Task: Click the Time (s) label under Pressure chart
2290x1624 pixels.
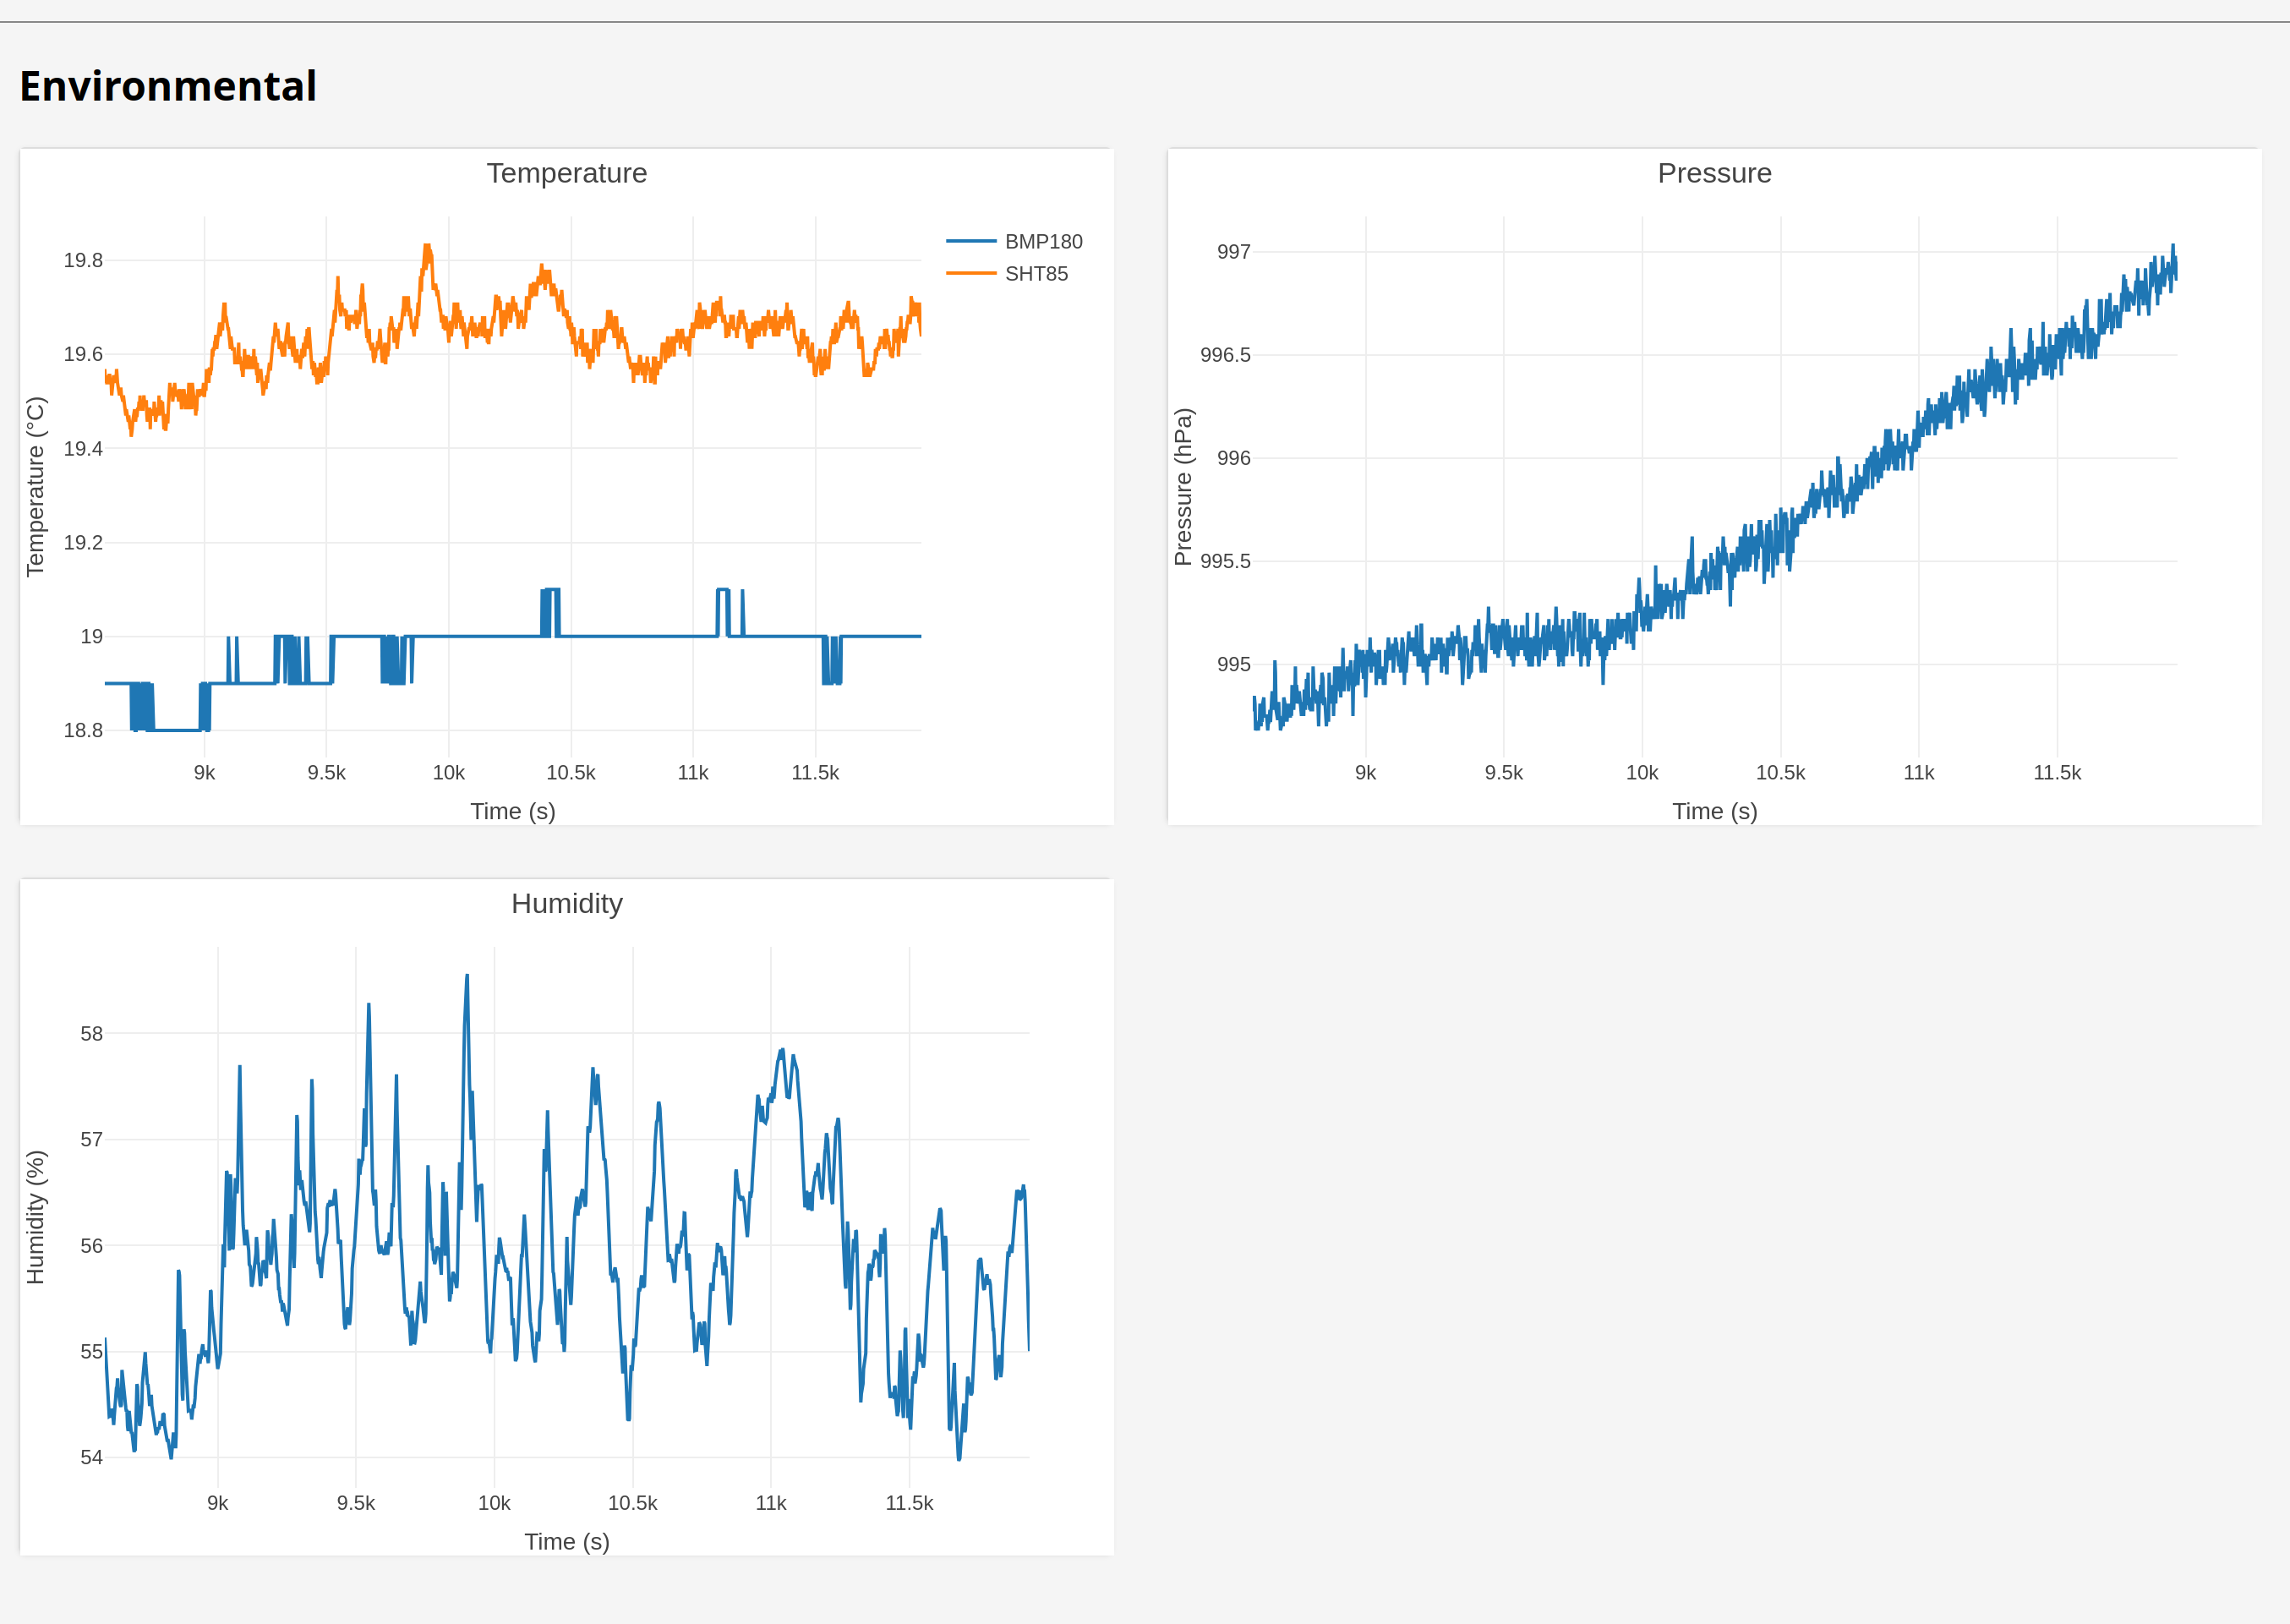Action: pos(1714,811)
